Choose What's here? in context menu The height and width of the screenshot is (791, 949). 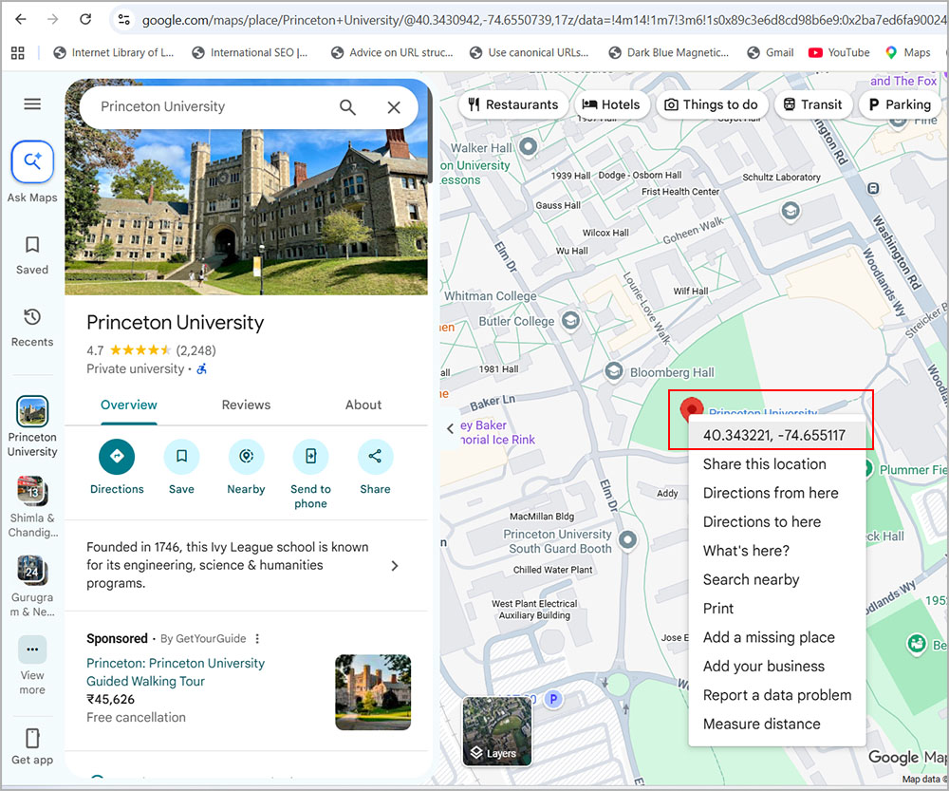777,551
